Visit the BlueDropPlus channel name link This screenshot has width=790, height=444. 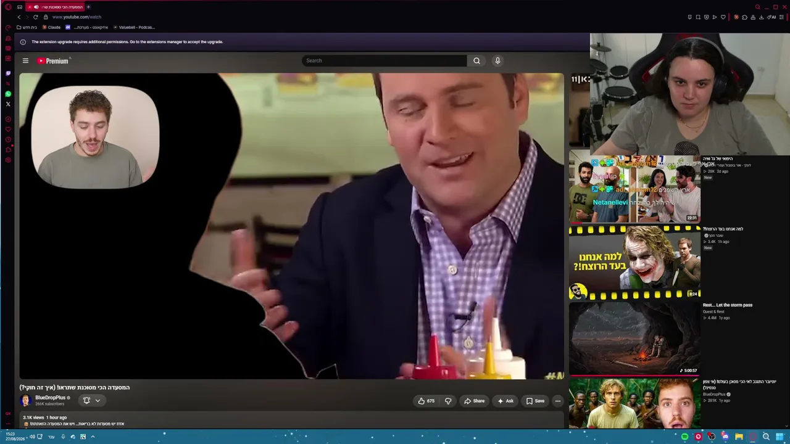(50, 398)
